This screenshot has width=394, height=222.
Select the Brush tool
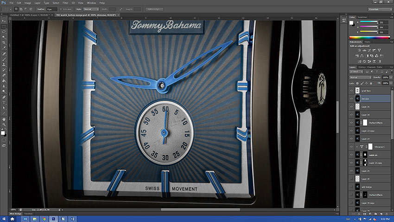pyautogui.click(x=4, y=59)
